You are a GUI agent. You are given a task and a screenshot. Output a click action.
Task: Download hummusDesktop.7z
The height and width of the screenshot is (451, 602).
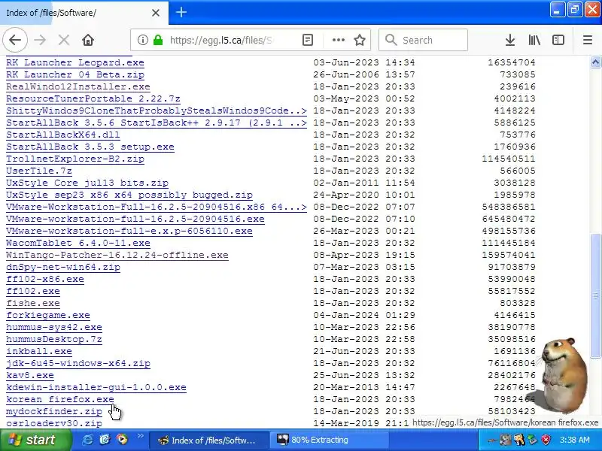click(54, 339)
